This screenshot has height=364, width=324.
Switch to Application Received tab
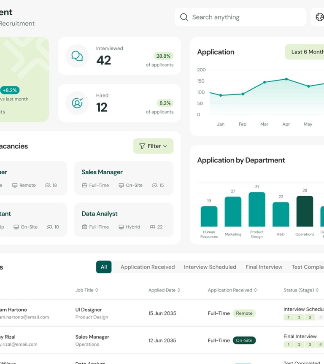tap(148, 267)
